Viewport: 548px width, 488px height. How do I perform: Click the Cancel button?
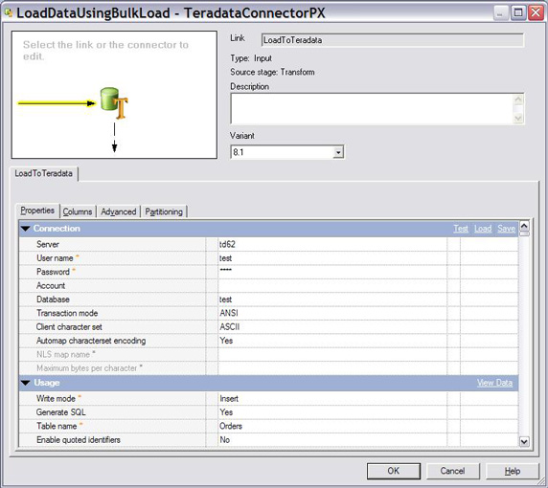452,471
